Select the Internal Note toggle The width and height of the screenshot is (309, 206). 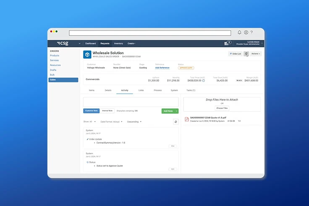tap(107, 111)
